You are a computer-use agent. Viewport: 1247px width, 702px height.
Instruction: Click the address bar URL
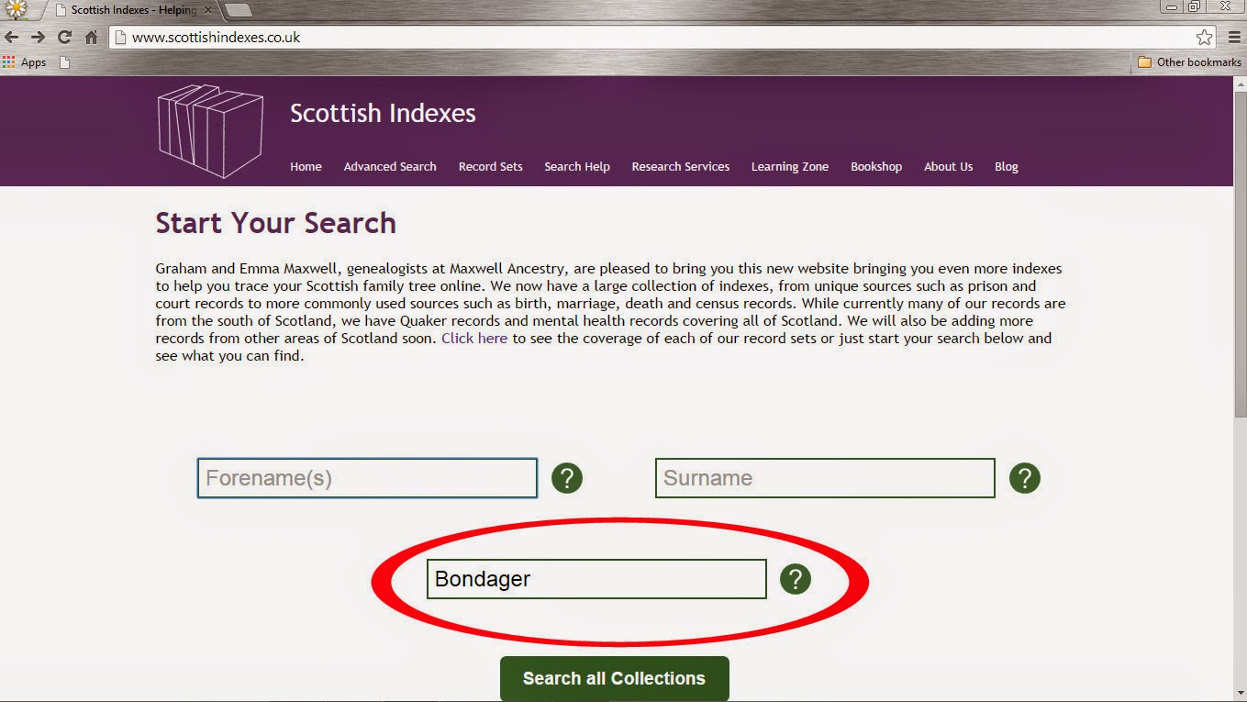click(x=216, y=38)
